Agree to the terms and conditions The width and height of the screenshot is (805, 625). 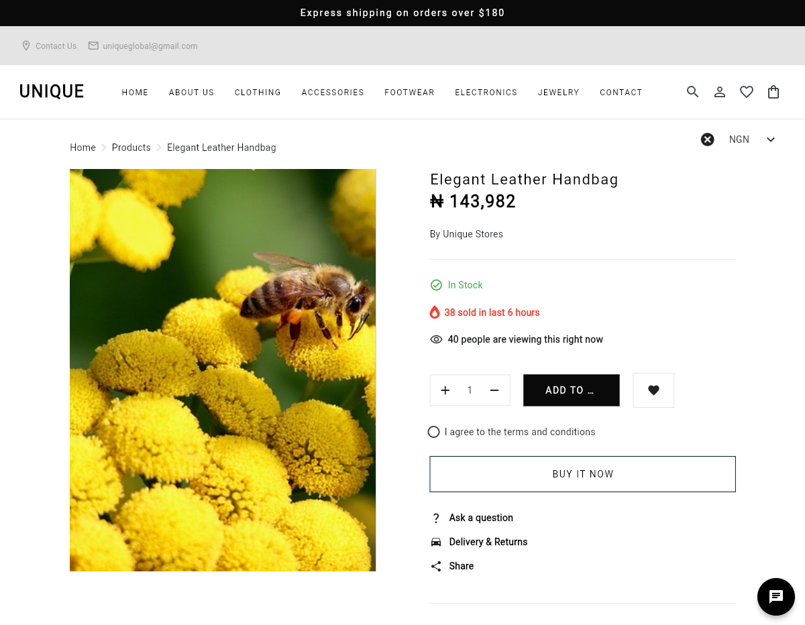coord(434,432)
